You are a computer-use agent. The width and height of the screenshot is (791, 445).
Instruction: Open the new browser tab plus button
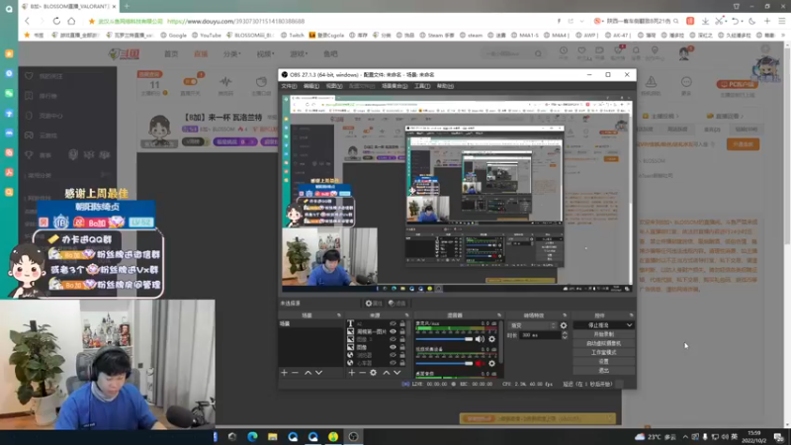tap(127, 6)
